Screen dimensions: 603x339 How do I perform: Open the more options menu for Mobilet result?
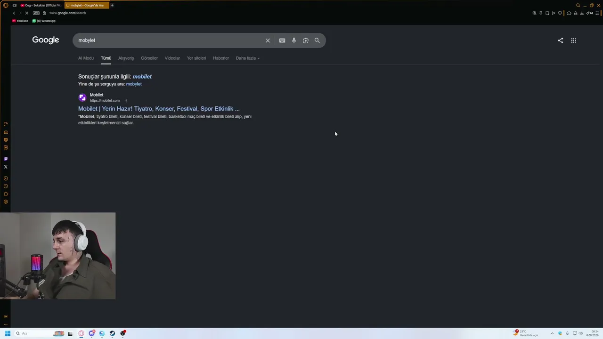click(x=126, y=100)
